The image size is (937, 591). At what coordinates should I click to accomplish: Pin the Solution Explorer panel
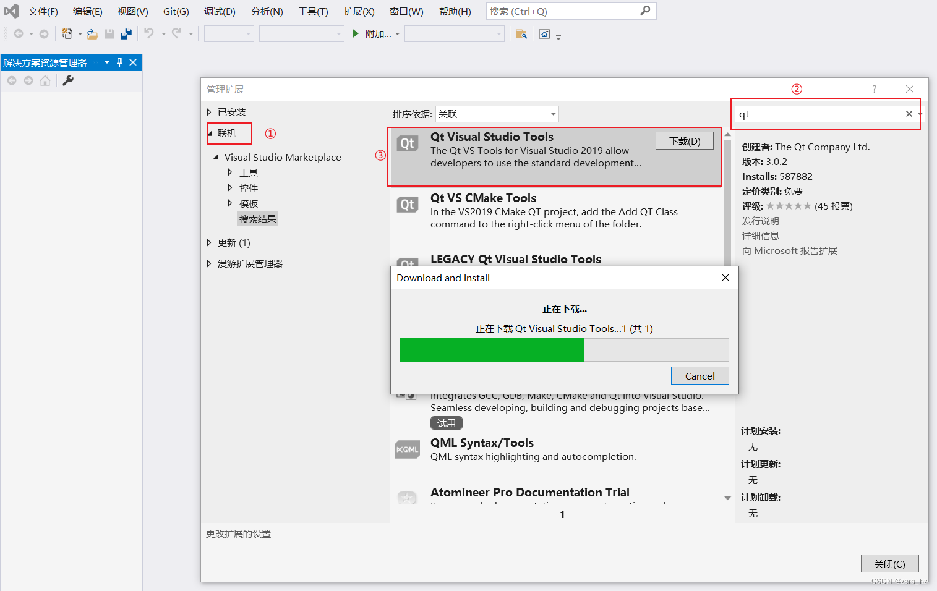119,62
